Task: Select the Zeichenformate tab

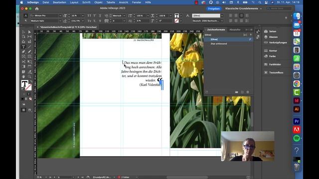Action: tap(216, 30)
